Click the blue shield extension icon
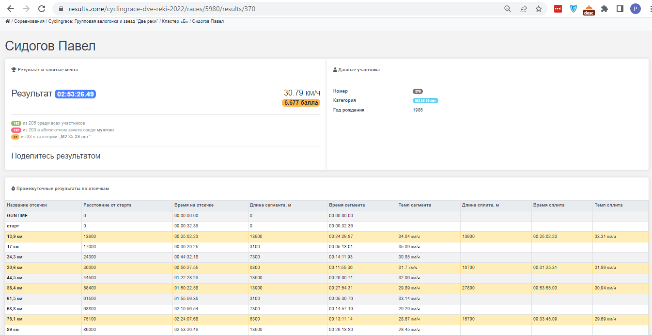 pos(574,9)
